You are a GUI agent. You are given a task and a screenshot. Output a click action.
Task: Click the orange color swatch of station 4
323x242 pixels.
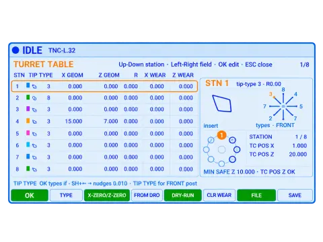[28, 121]
